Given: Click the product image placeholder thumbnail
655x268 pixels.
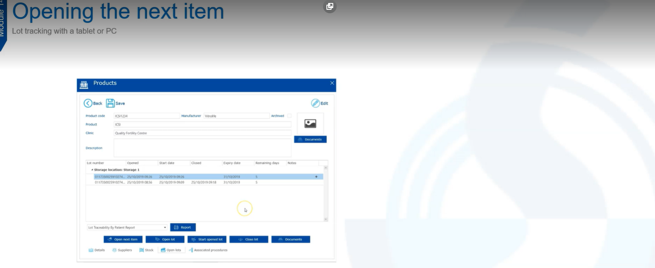Looking at the screenshot, I should (x=310, y=124).
